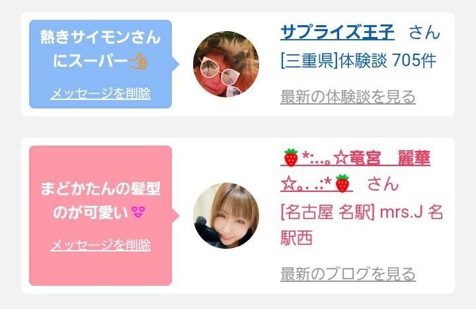
Task: Open 竜宮 麗華 profile name link
Action: tap(355, 157)
